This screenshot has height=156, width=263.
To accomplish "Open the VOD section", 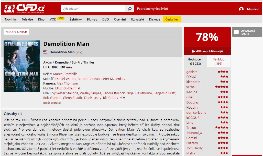I will pyautogui.click(x=53, y=19).
